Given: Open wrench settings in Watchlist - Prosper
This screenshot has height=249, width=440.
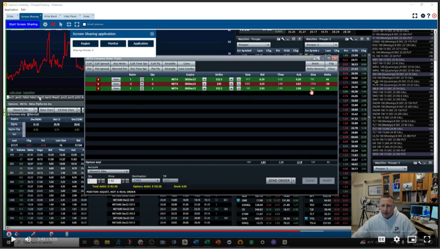Looking at the screenshot, I should click(283, 39).
